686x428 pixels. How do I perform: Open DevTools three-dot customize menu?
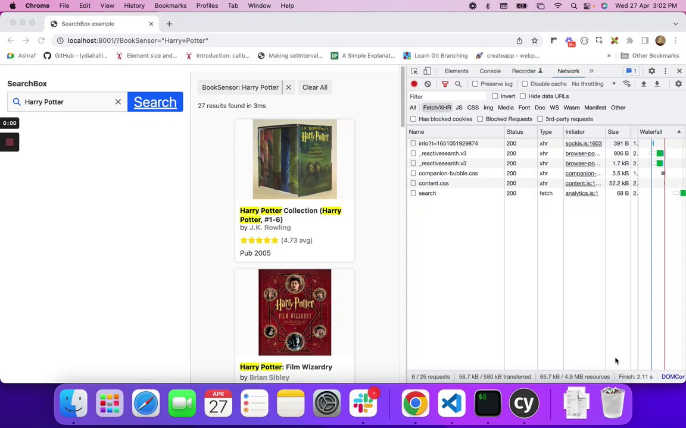(x=665, y=71)
